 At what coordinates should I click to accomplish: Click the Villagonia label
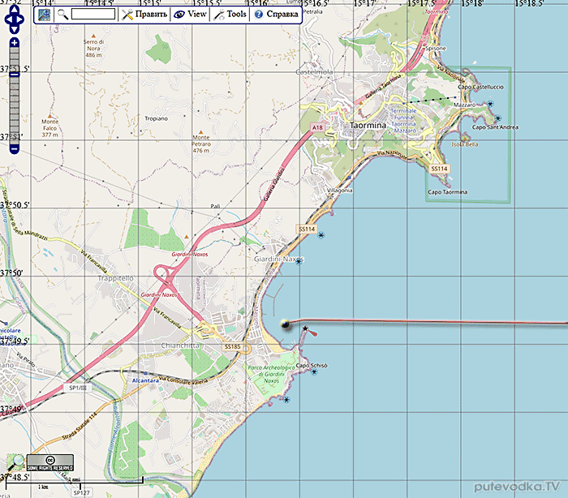coord(340,190)
